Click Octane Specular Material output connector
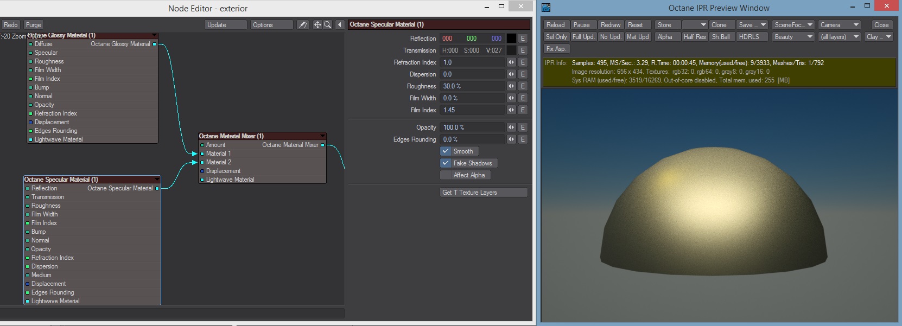The image size is (902, 326). [x=157, y=188]
